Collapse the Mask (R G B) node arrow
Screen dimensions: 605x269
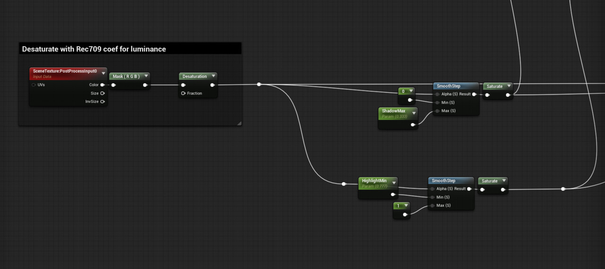[x=146, y=76]
